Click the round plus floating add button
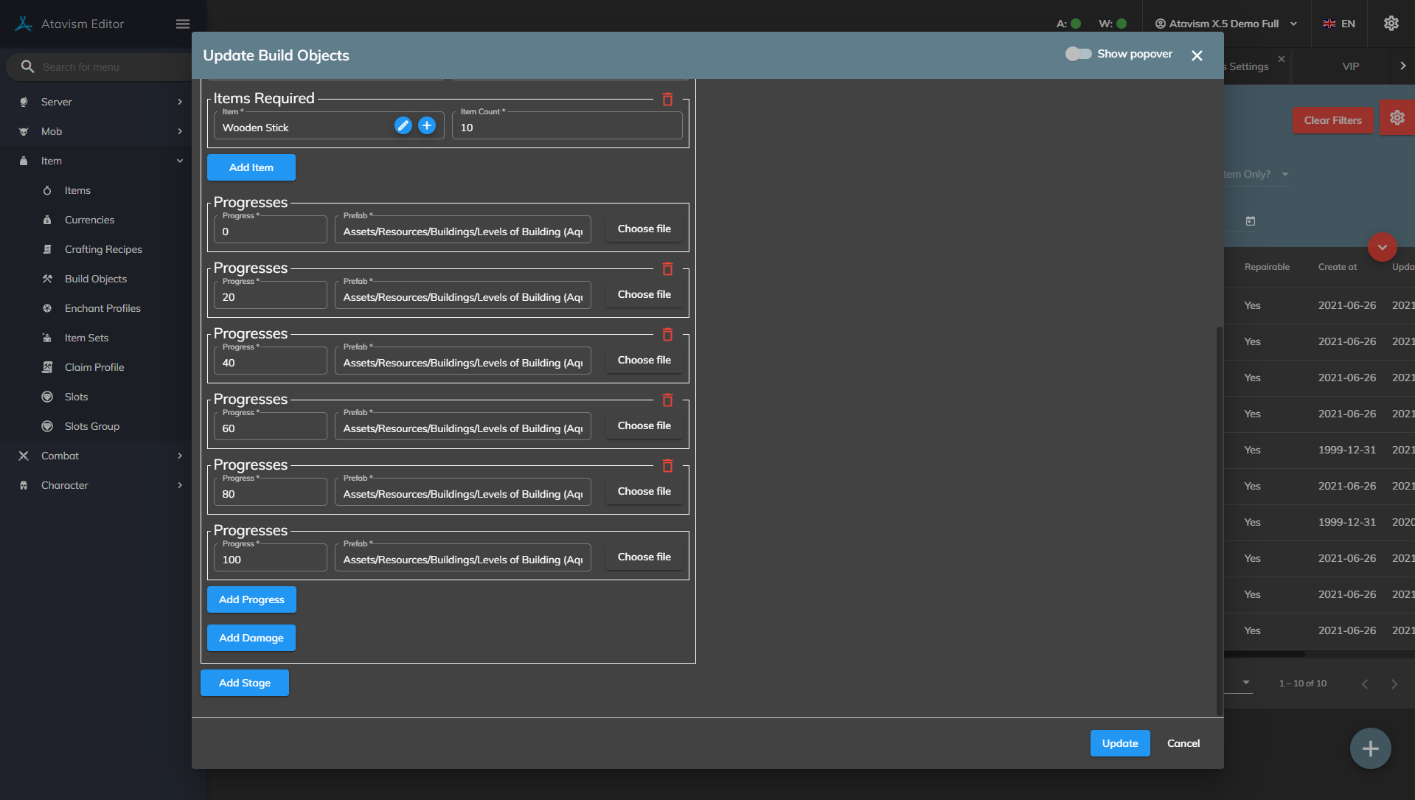The image size is (1415, 800). (1370, 748)
